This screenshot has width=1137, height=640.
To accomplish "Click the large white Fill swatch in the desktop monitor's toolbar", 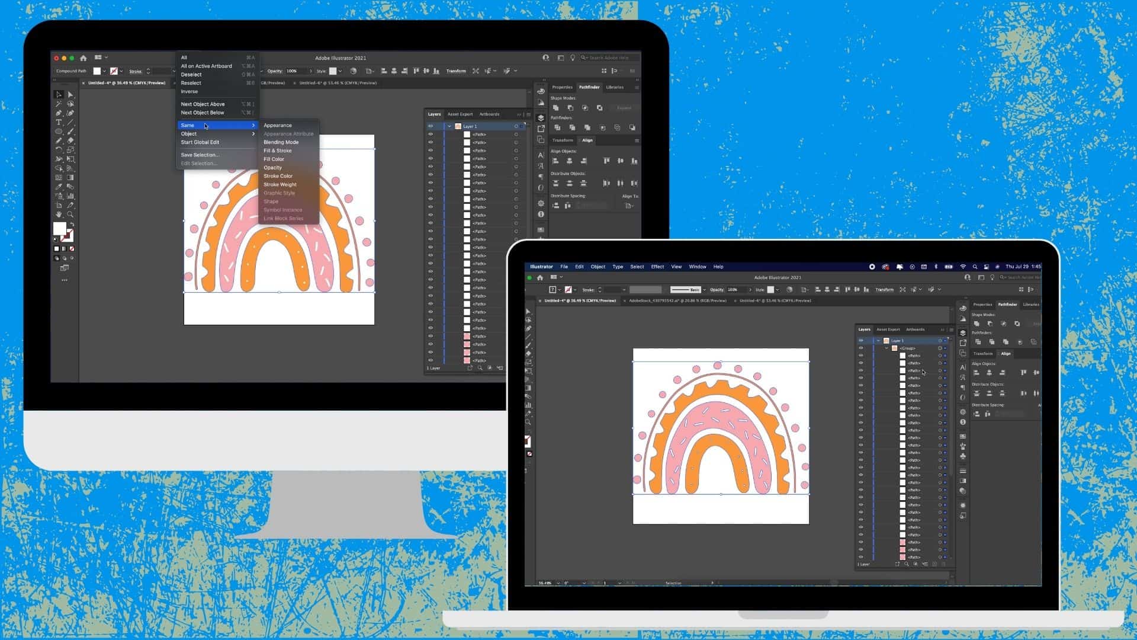I will point(59,228).
